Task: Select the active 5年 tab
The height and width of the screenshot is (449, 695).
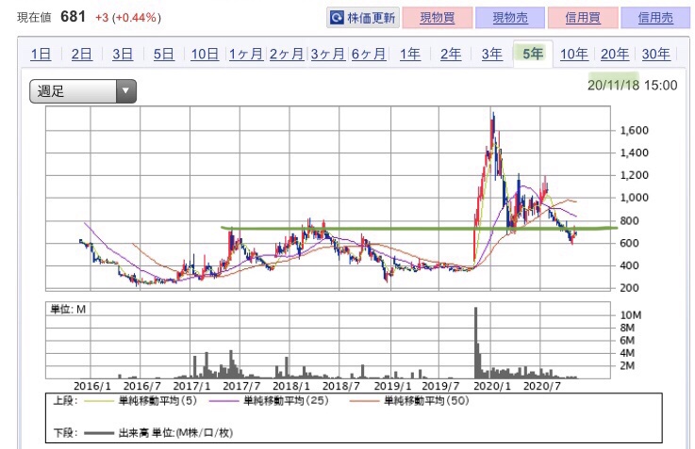Action: pos(533,54)
